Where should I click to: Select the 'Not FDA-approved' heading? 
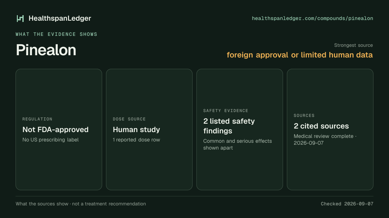(55, 130)
